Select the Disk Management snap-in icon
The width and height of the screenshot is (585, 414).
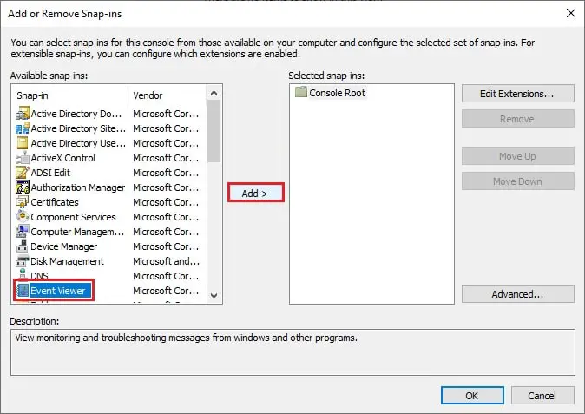(23, 261)
